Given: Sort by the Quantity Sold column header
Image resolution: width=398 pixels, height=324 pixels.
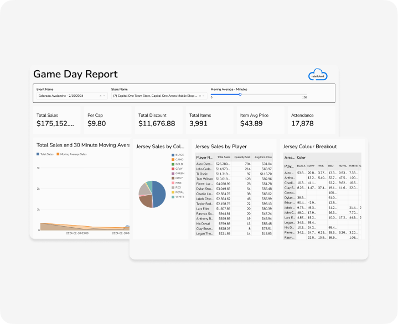Looking at the screenshot, I should tap(242, 157).
